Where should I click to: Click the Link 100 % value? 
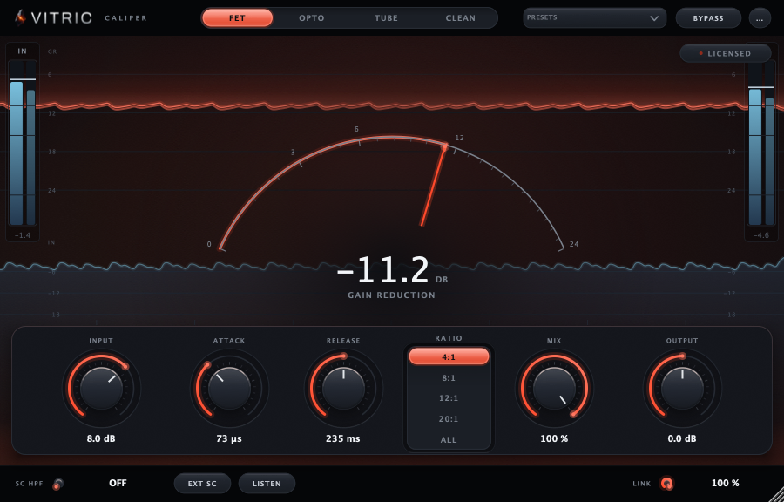click(x=725, y=483)
